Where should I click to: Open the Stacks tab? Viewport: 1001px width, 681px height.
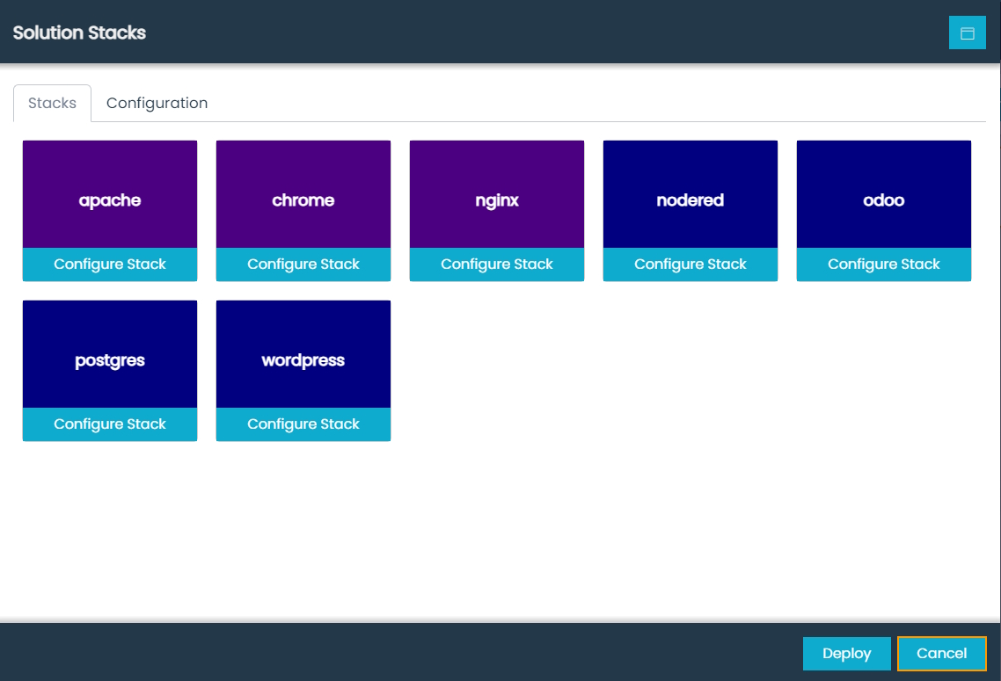51,103
